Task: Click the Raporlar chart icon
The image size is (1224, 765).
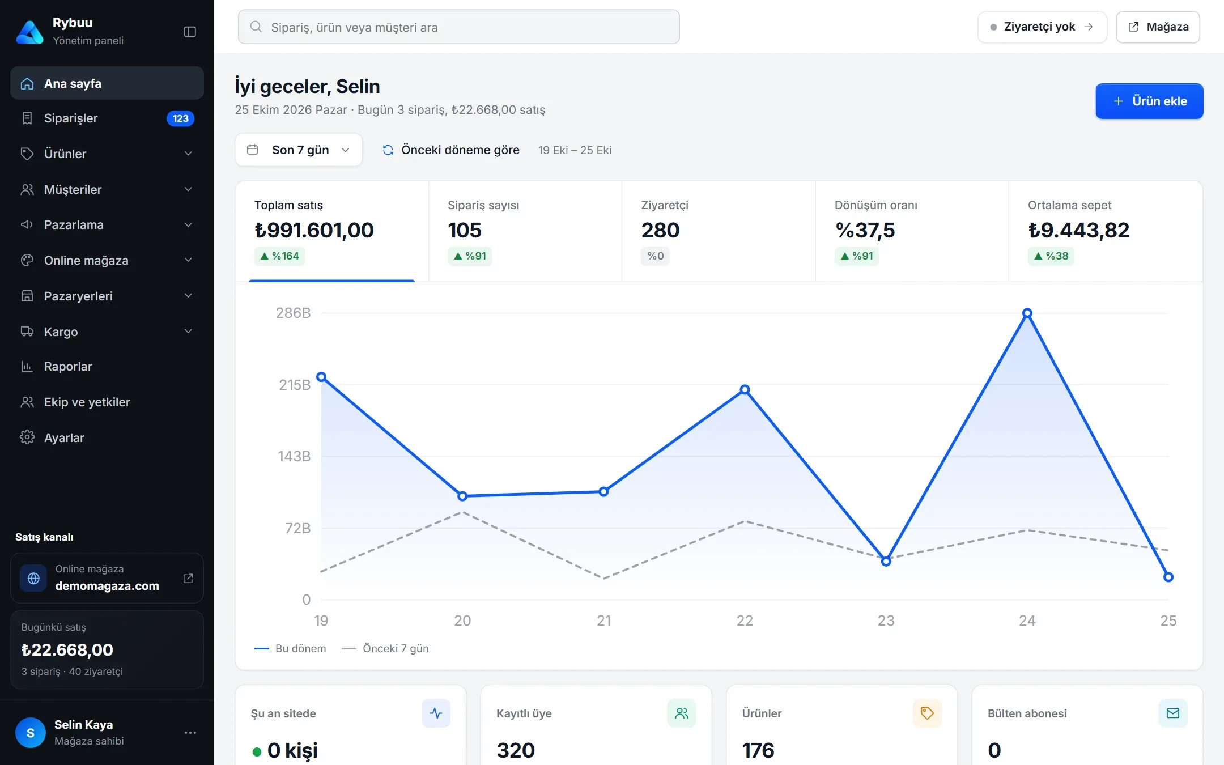Action: (x=27, y=367)
